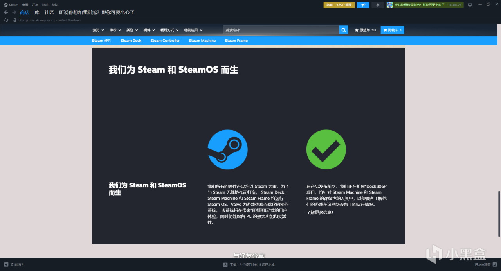
Task: Expand the 类别 dropdown
Action: (132, 30)
